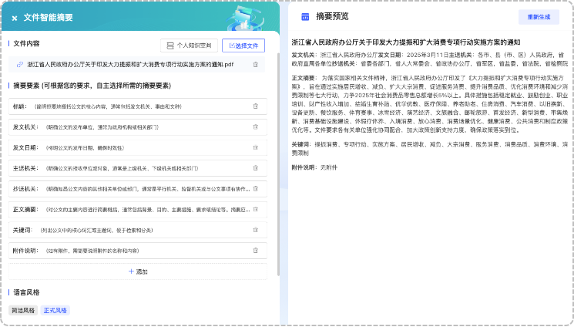Delete the 发文日期 element
This screenshot has width=574, height=327.
256,147
